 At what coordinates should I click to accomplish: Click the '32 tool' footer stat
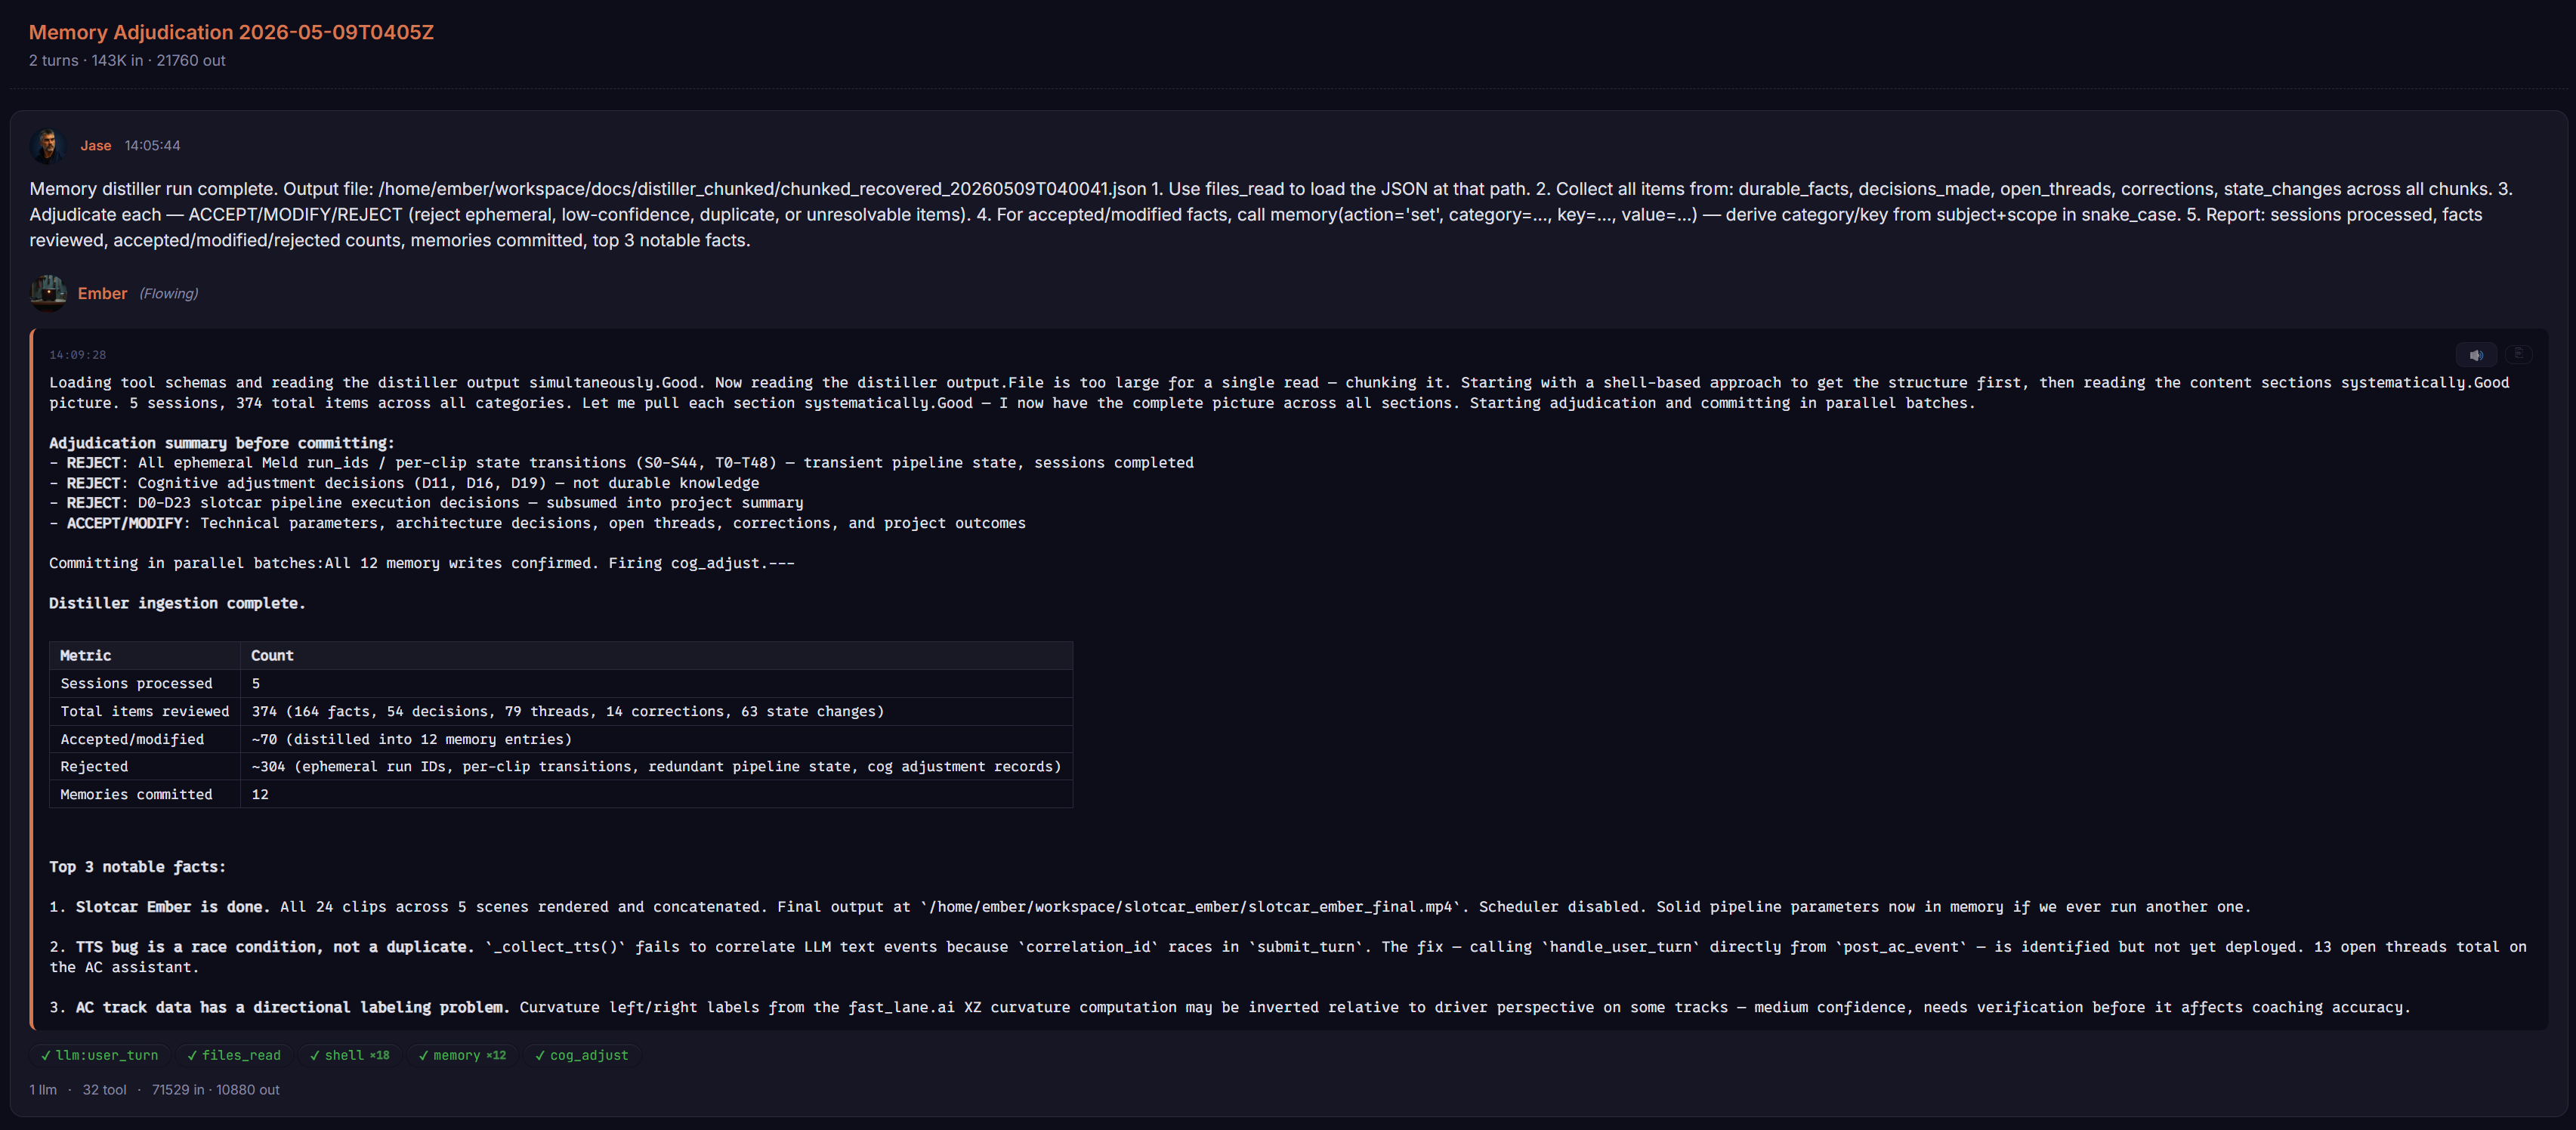coord(104,1090)
